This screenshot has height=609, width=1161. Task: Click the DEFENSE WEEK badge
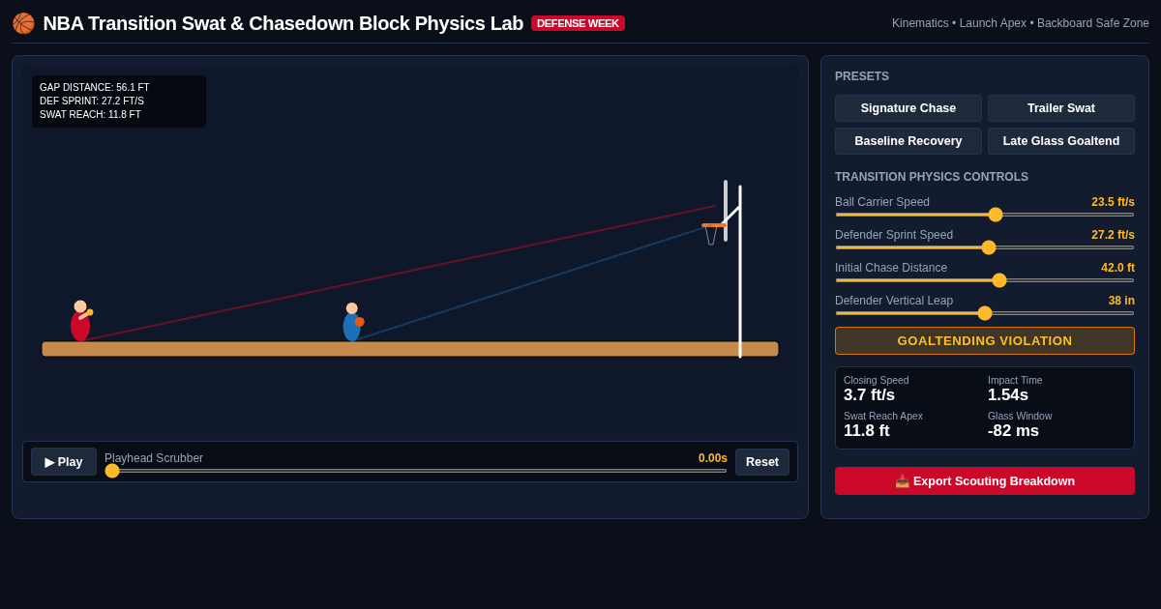578,23
